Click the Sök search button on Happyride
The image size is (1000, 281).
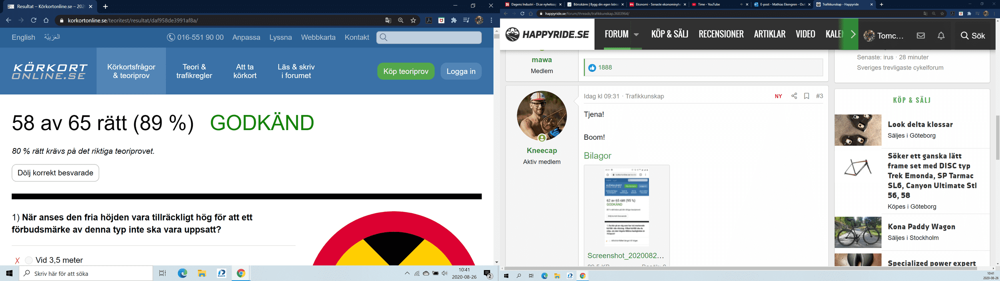pos(973,36)
